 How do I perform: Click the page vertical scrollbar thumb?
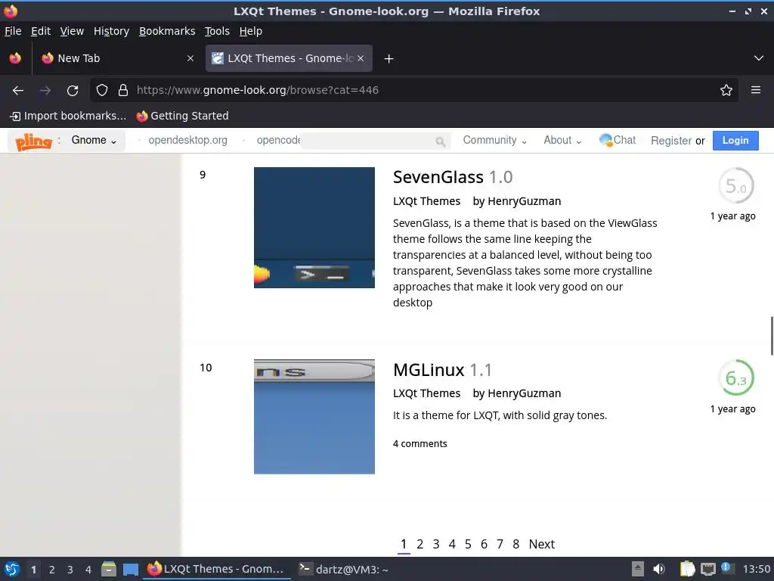pyautogui.click(x=772, y=336)
